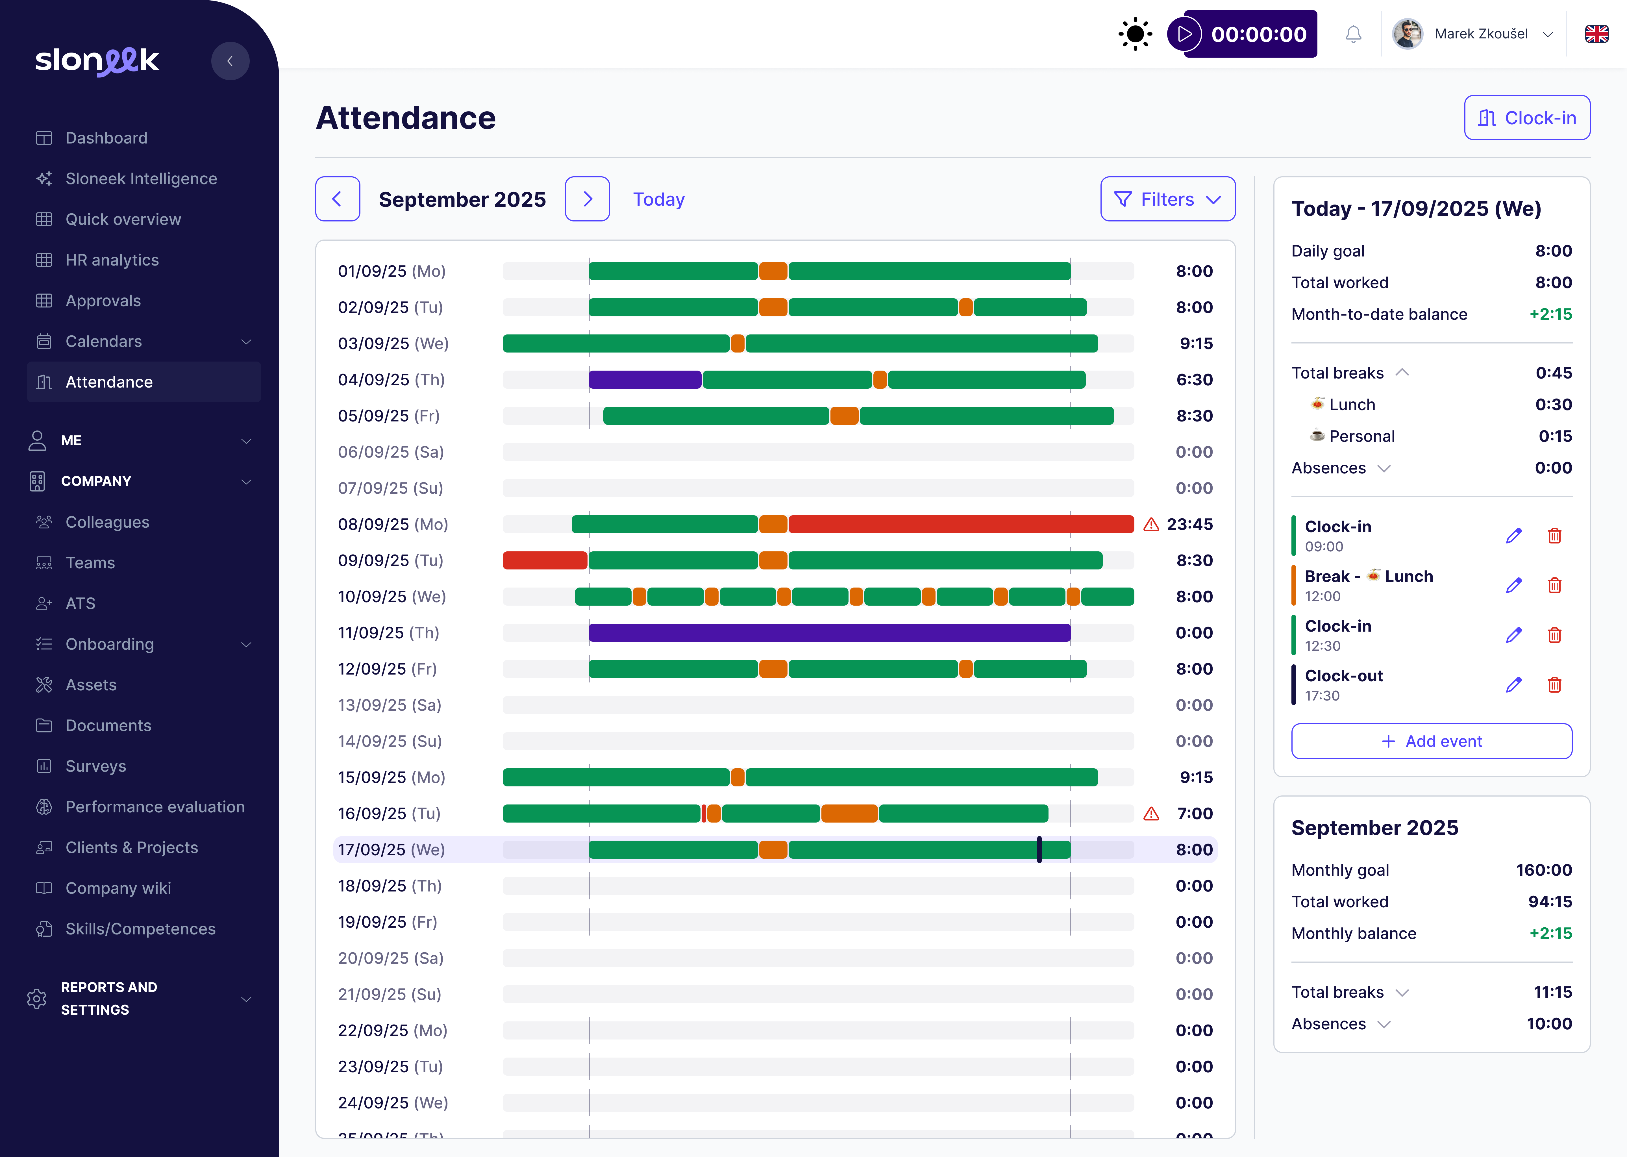Open Sloneek Intelligence in the sidebar

coord(141,179)
